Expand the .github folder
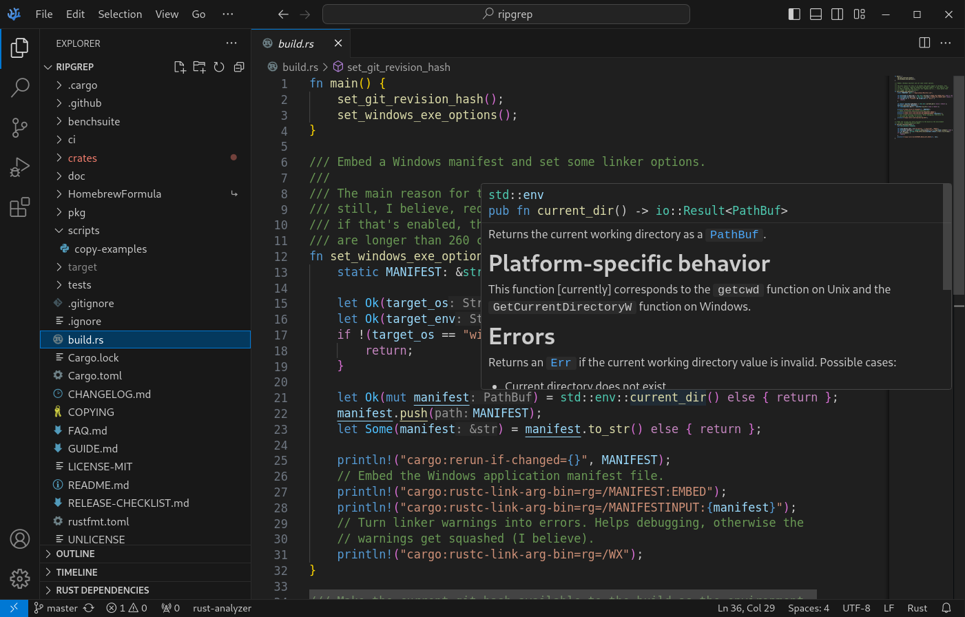The height and width of the screenshot is (617, 965). click(x=145, y=103)
